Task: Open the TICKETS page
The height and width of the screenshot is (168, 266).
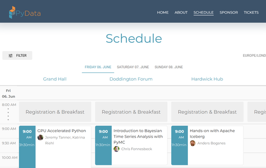Action: click(251, 12)
